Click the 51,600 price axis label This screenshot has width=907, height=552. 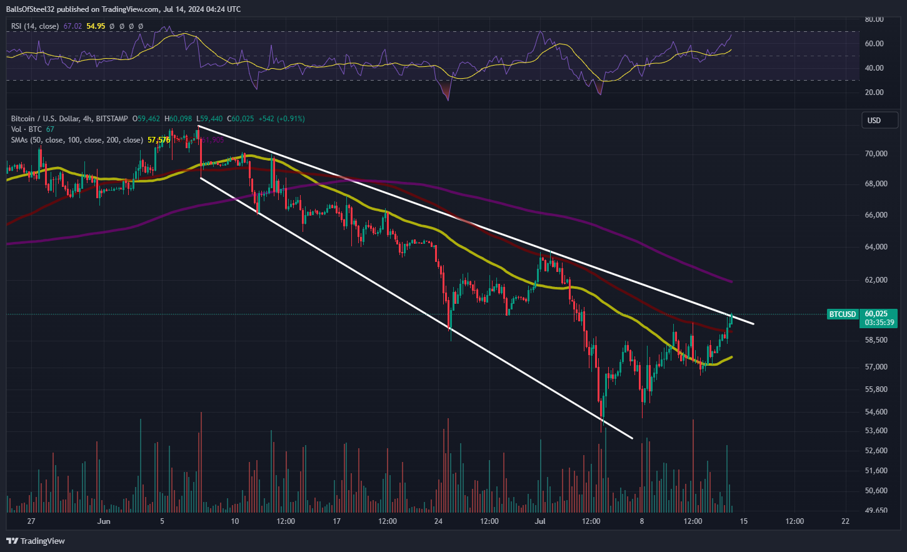point(876,471)
